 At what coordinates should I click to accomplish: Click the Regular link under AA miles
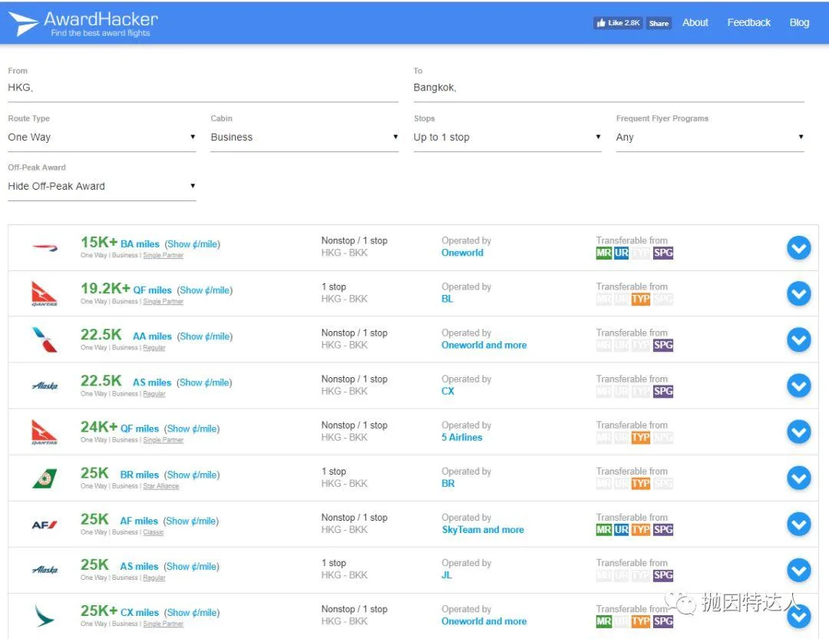coord(154,348)
